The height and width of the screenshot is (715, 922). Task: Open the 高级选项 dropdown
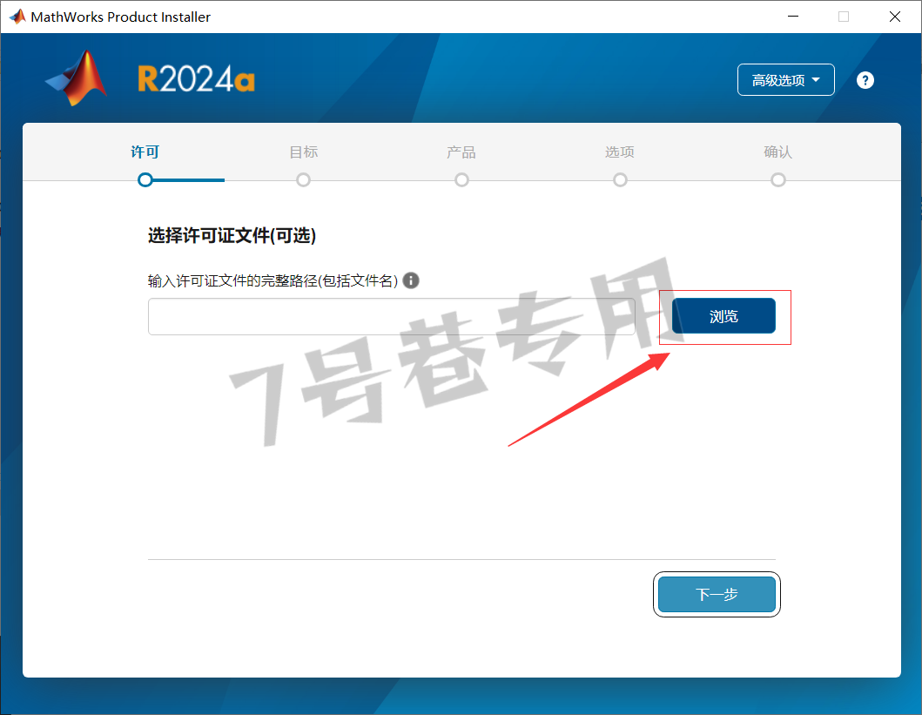coord(785,80)
